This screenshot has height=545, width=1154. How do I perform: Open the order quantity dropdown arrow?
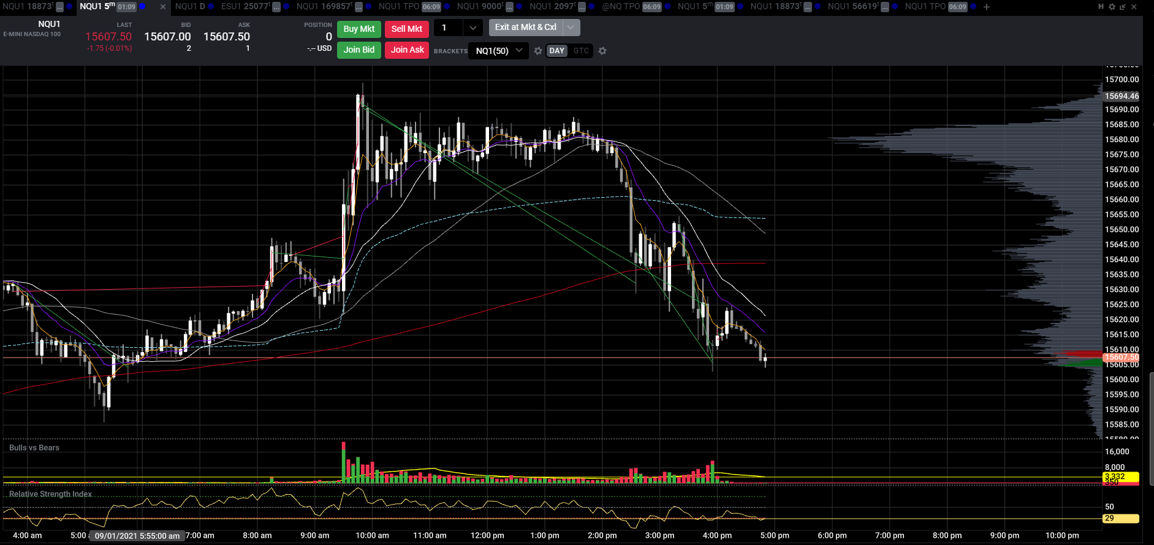(x=473, y=28)
